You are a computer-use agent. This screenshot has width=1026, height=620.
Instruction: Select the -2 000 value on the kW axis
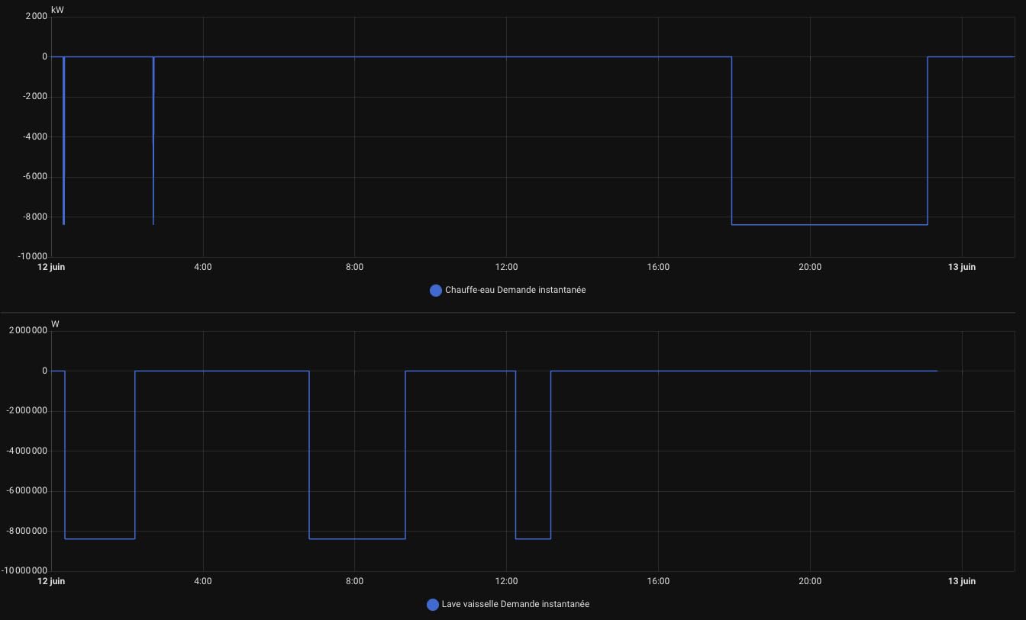click(x=34, y=97)
